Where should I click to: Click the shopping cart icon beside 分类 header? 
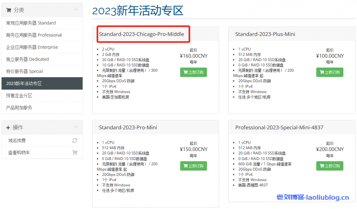pos(9,10)
